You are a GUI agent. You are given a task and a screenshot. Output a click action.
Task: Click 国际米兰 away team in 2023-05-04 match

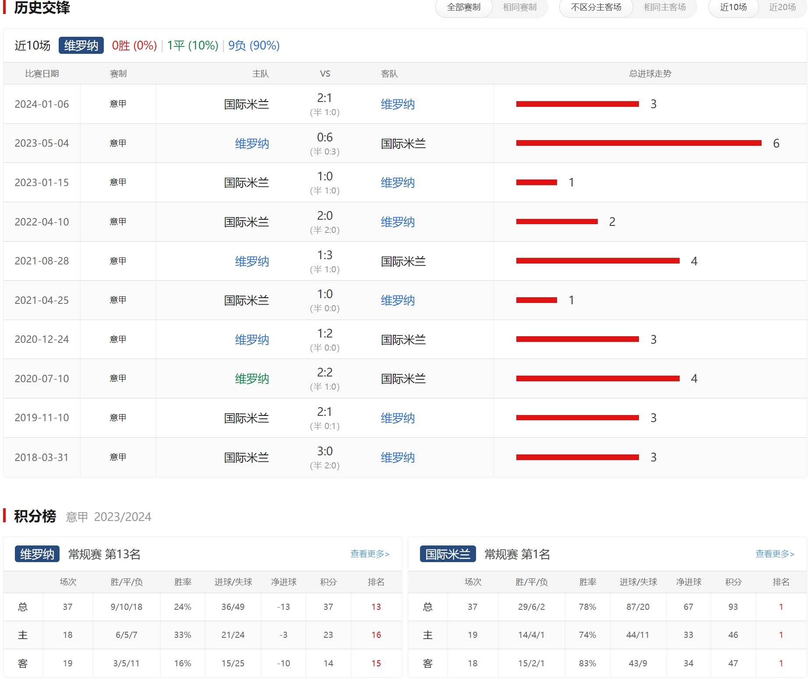[x=403, y=144]
